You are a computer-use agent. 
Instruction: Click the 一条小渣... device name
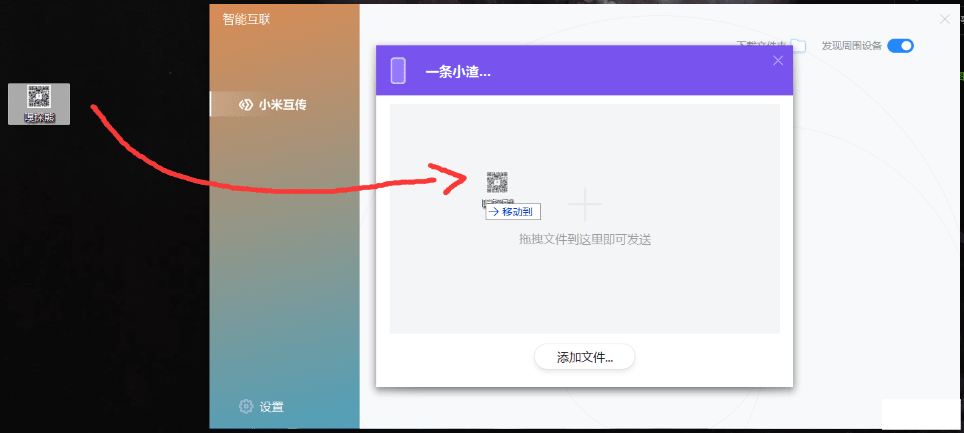(458, 72)
